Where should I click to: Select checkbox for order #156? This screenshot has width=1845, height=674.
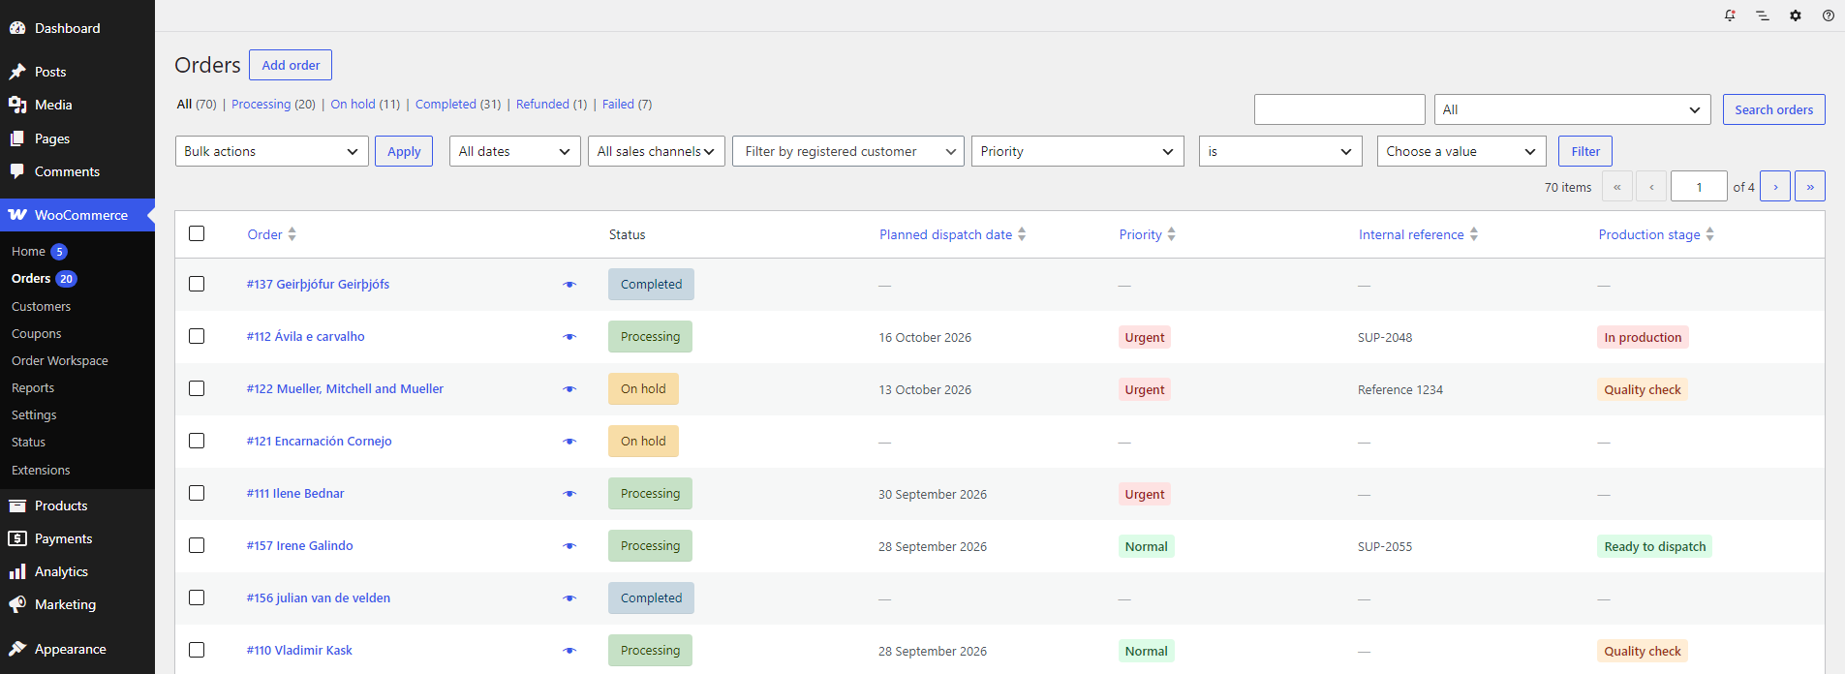tap(197, 597)
